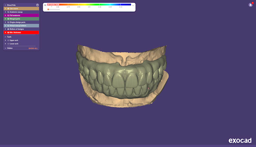Click the SHOW ALL link
Viewport: 256px width, 147px height.
(x=33, y=48)
